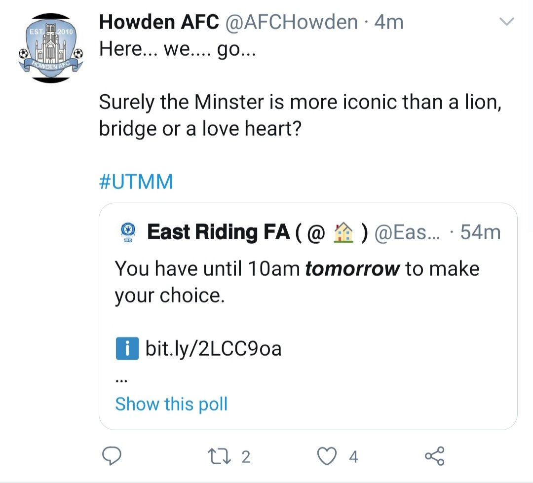Click the reply speech bubble icon

point(112,456)
